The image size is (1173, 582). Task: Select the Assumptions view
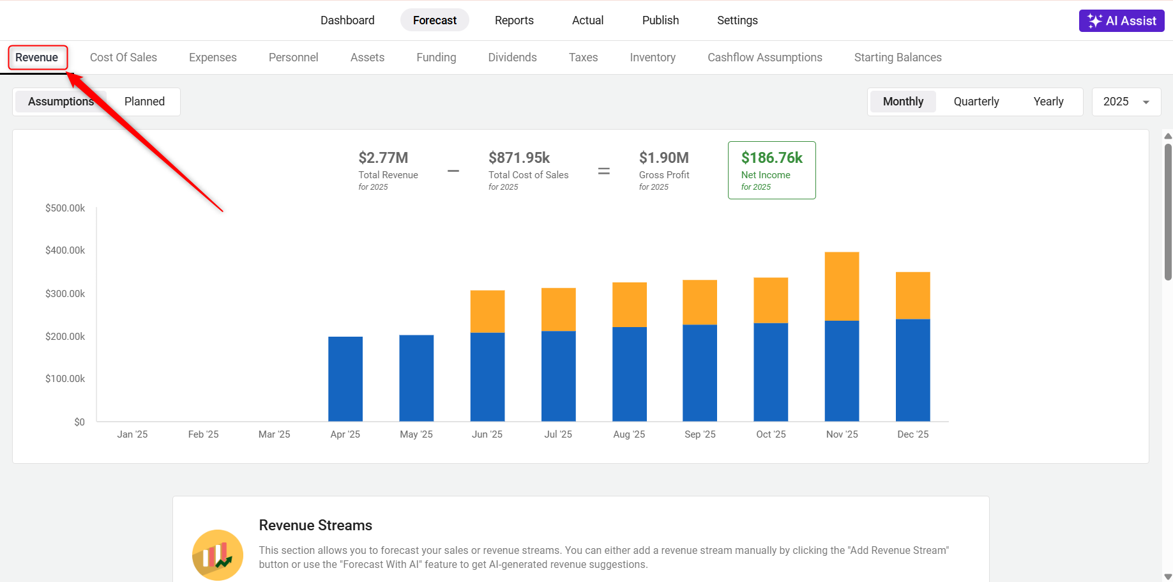pos(60,102)
